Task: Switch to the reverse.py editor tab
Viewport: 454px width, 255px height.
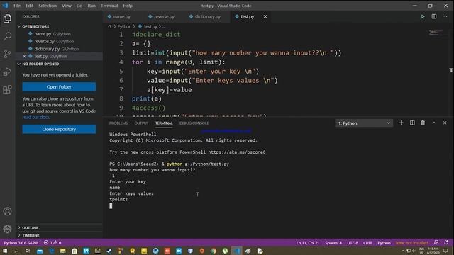Action: coord(164,17)
